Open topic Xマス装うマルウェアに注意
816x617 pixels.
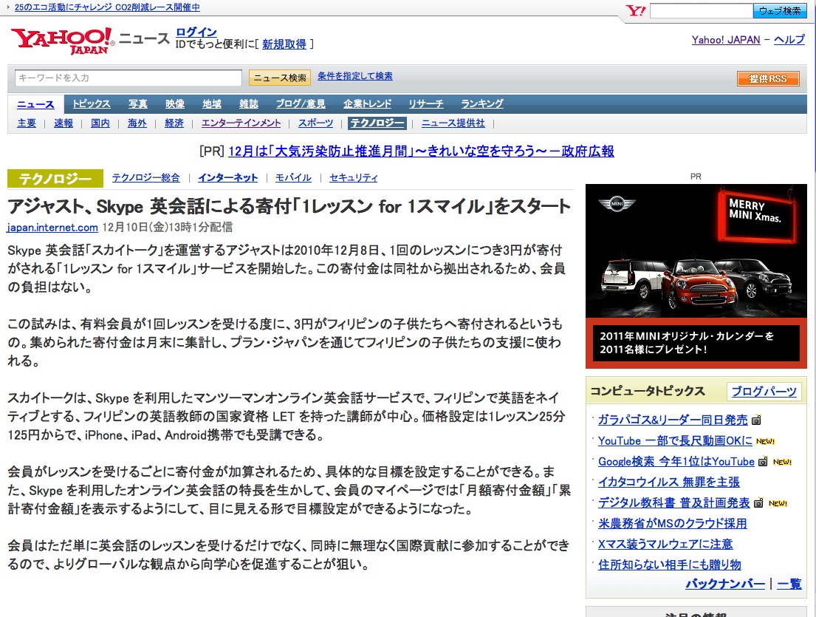(x=665, y=545)
